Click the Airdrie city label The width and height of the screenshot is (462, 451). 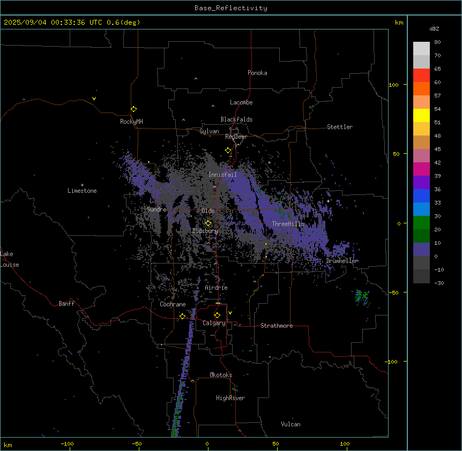pyautogui.click(x=217, y=288)
